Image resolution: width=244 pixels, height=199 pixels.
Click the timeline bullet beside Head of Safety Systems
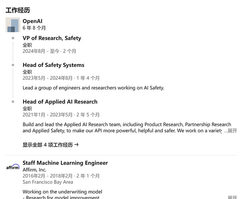(13, 65)
